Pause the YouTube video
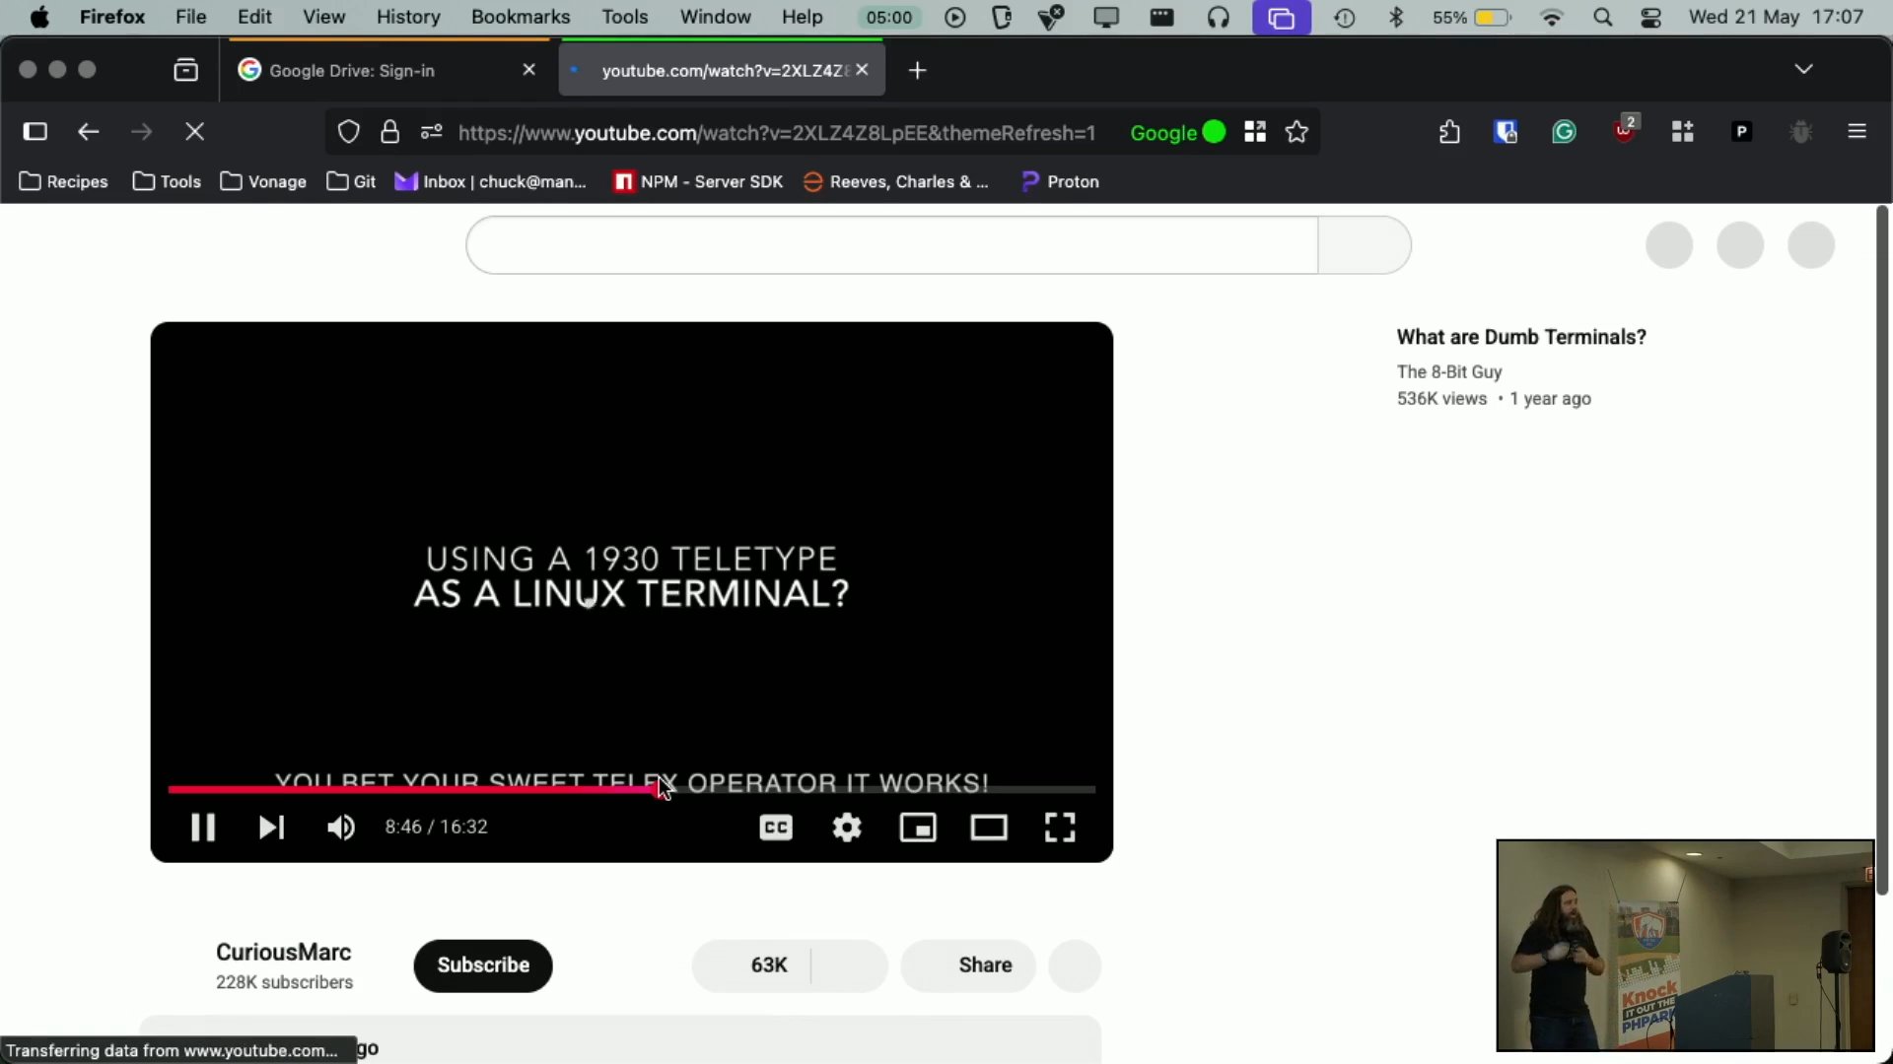The image size is (1893, 1064). [x=203, y=828]
